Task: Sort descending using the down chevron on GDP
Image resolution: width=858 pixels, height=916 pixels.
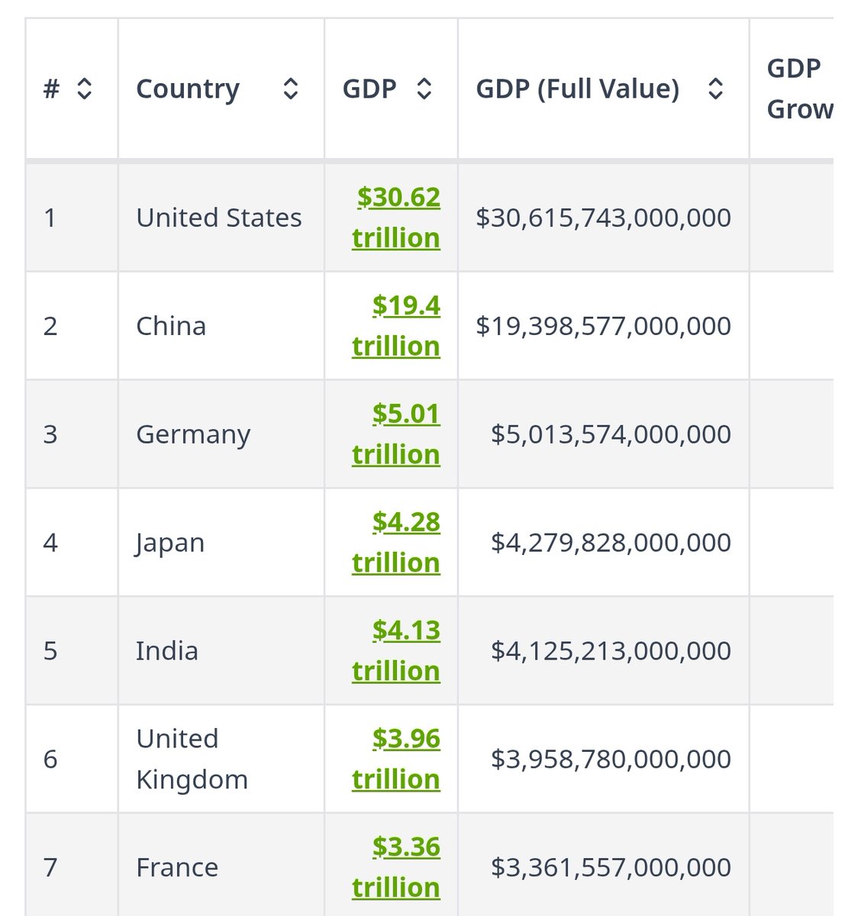Action: pyautogui.click(x=425, y=95)
